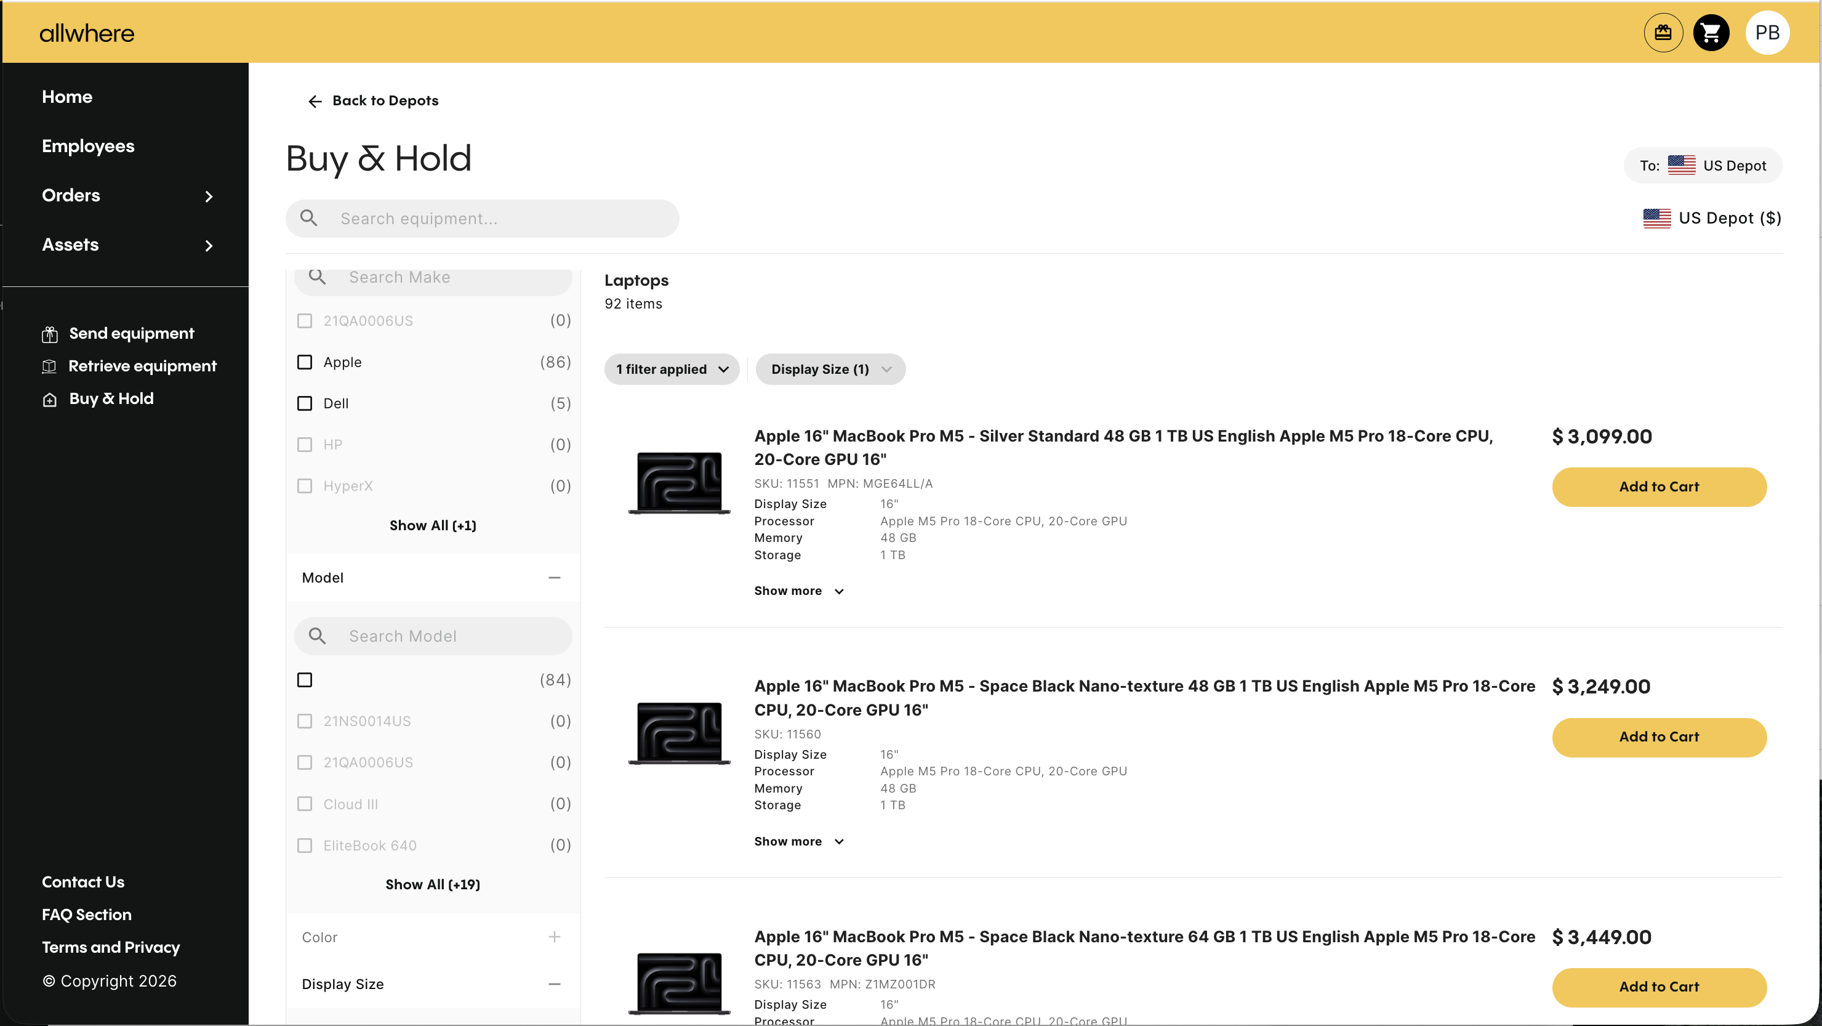The height and width of the screenshot is (1026, 1822).
Task: Click Show All (+19) under models
Action: point(433,884)
